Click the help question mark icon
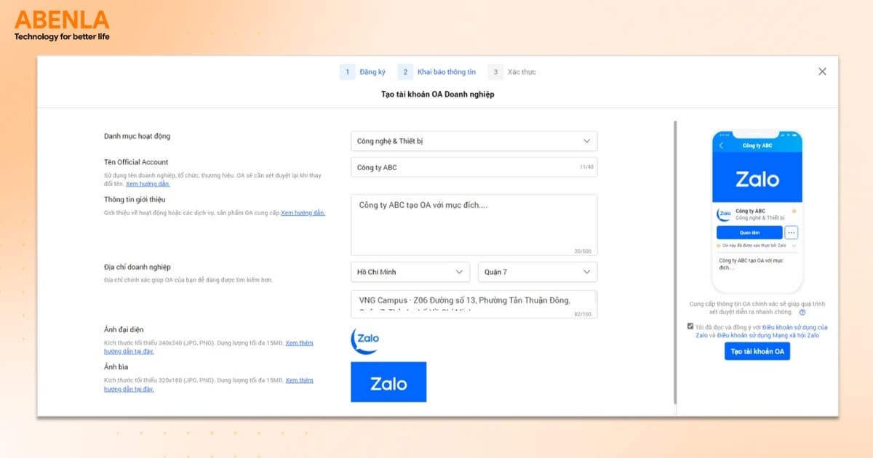The height and width of the screenshot is (458, 873). coord(802,312)
